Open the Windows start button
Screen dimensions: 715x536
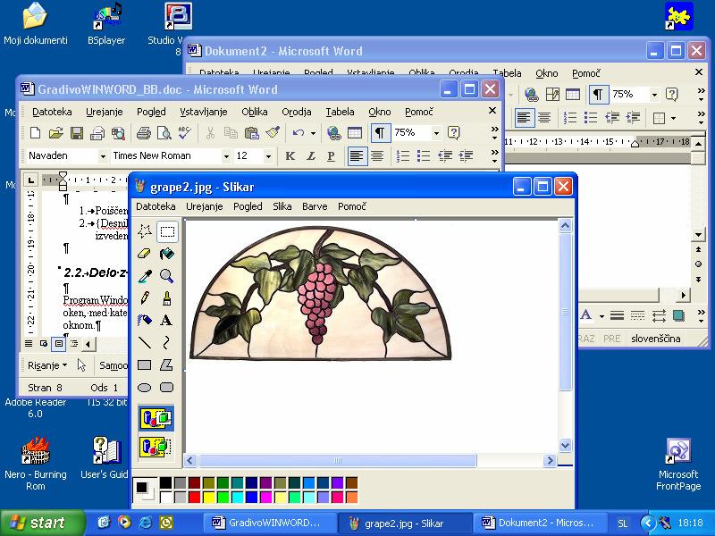(42, 523)
